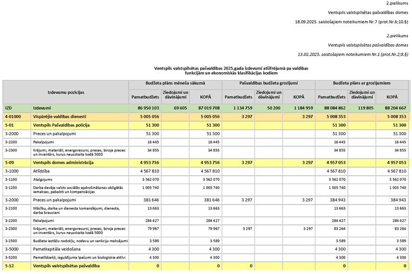This screenshot has width=412, height=274.
Task: Click the "Ventspils domes administrācija" row label
Action: (63, 162)
